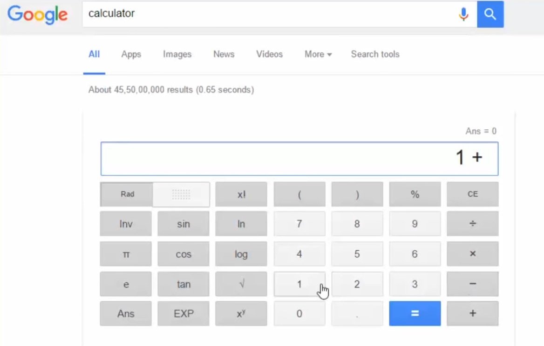Toggle inverse functions with Inv key
The height and width of the screenshot is (346, 544).
click(126, 224)
